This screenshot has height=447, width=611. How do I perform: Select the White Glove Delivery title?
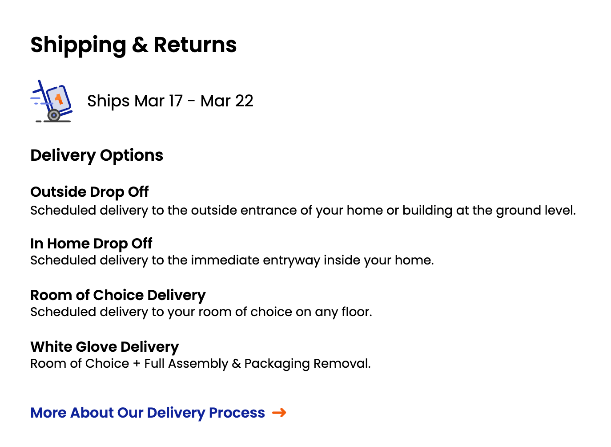pos(105,347)
